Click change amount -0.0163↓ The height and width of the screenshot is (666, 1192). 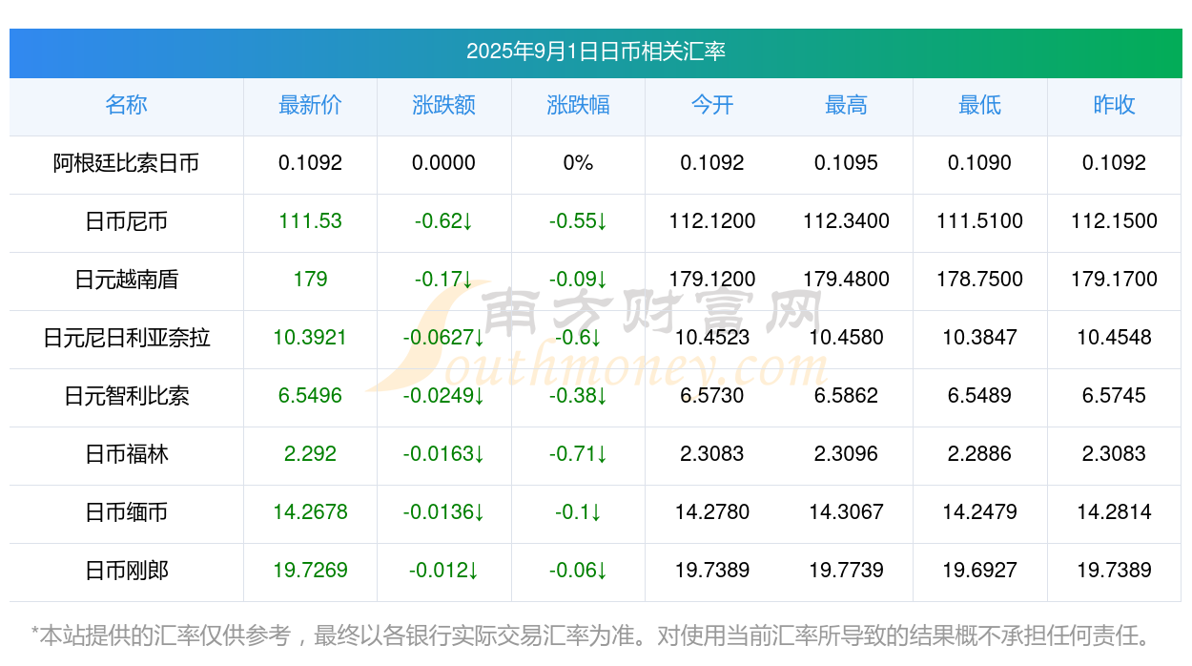coord(444,454)
